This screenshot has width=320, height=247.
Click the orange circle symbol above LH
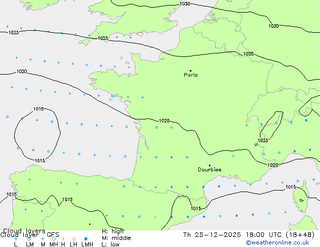pyautogui.click(x=74, y=238)
